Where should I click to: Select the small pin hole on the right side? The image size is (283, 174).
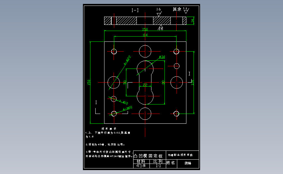point(177,66)
